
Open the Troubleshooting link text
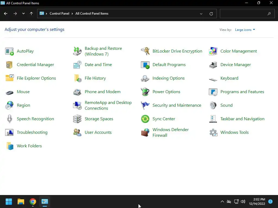32,132
